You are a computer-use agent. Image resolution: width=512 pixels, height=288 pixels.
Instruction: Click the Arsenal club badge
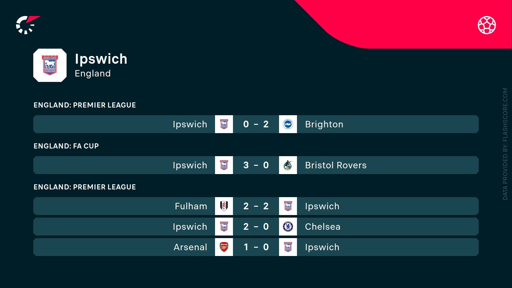tap(224, 247)
